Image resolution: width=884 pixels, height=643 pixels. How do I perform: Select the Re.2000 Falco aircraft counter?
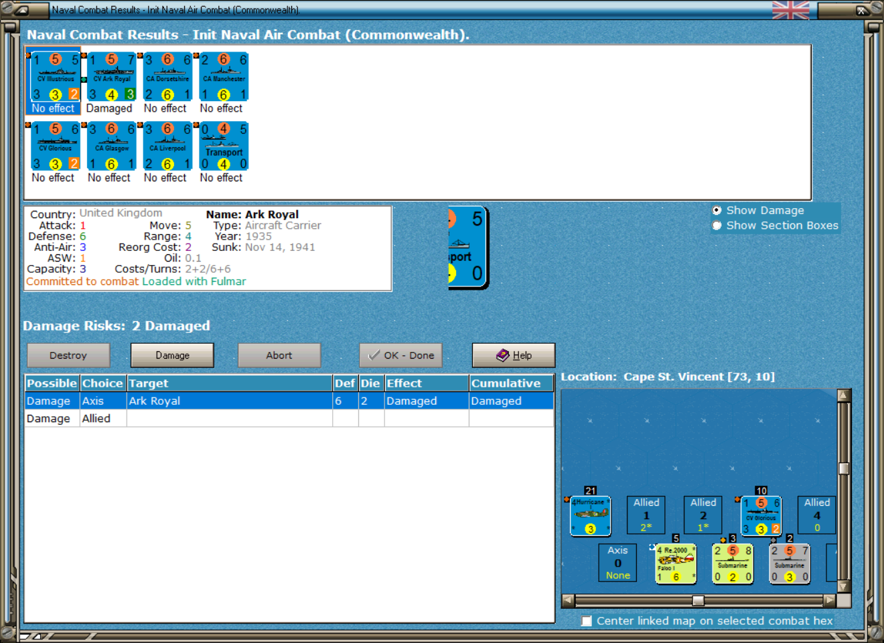pyautogui.click(x=676, y=563)
